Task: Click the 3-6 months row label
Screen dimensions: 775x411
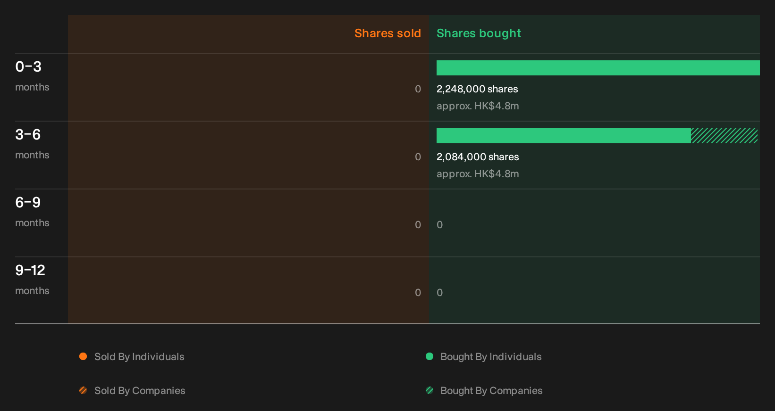Action: tap(32, 144)
